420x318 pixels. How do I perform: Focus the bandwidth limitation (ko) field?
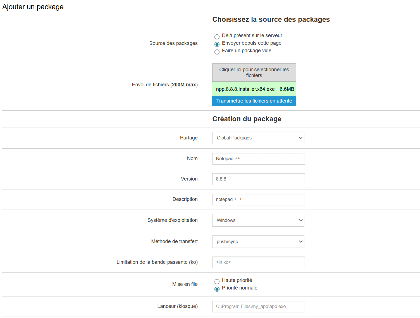[x=258, y=262]
